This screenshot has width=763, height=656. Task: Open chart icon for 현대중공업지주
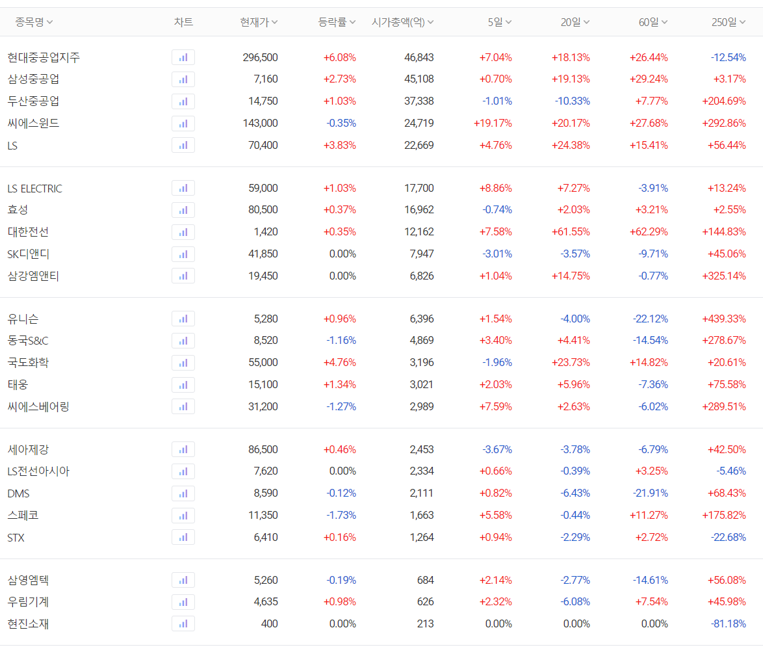(x=183, y=57)
